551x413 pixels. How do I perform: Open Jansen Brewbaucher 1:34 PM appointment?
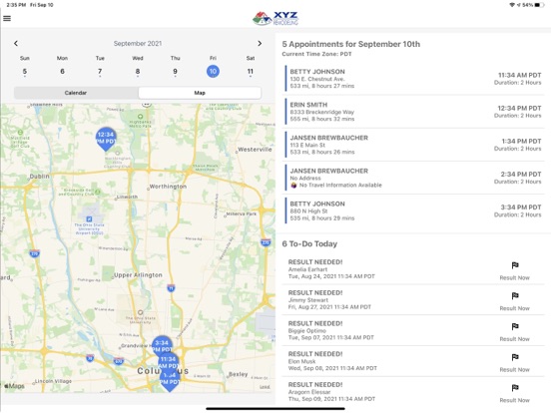[413, 145]
